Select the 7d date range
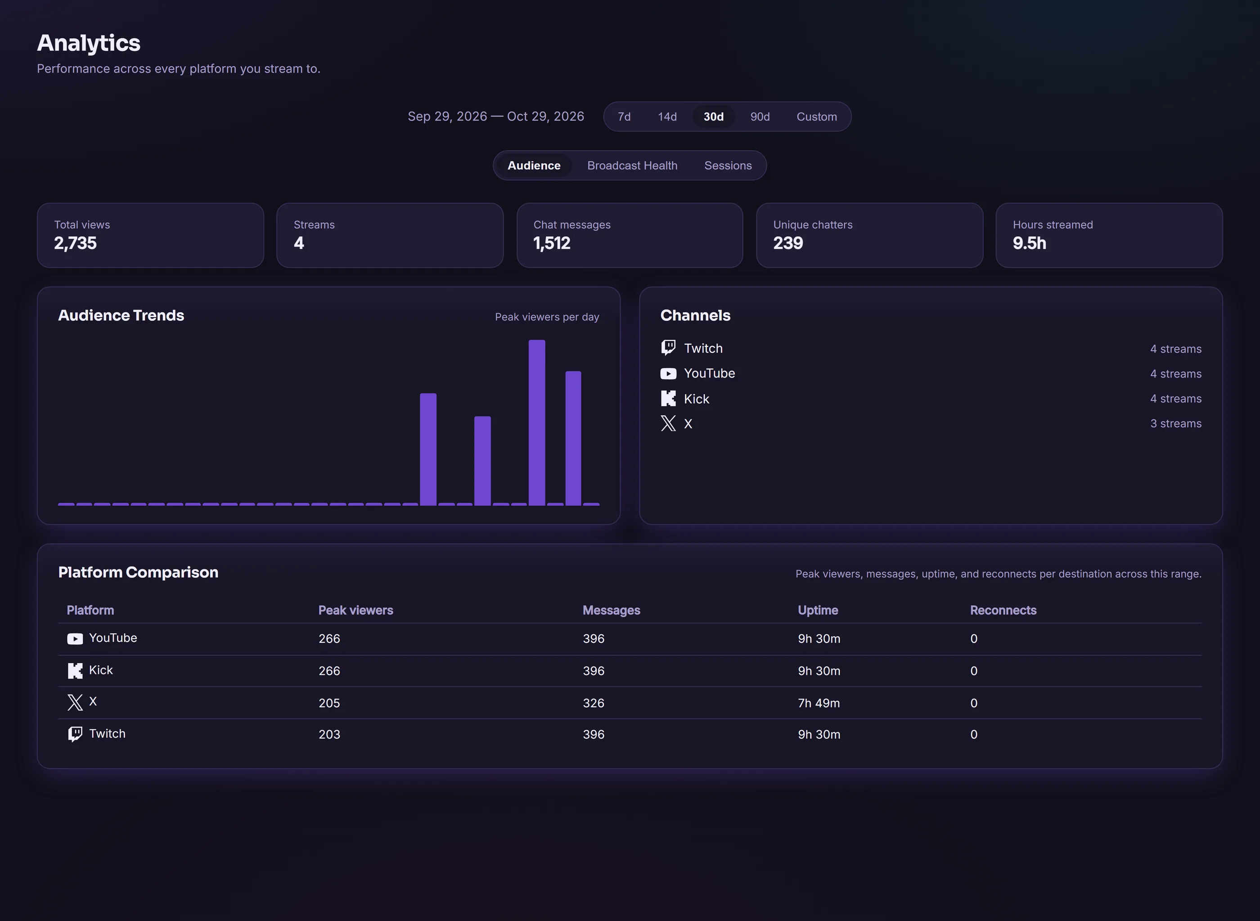 pos(624,117)
